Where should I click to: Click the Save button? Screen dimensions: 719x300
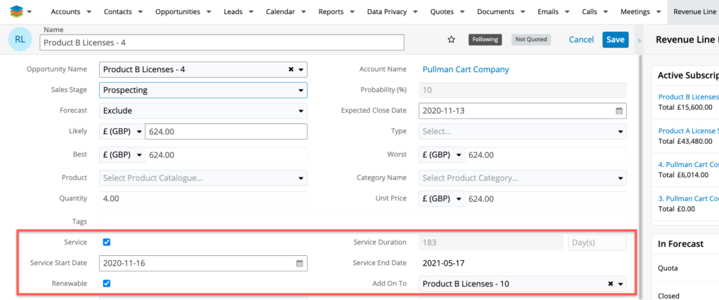615,40
